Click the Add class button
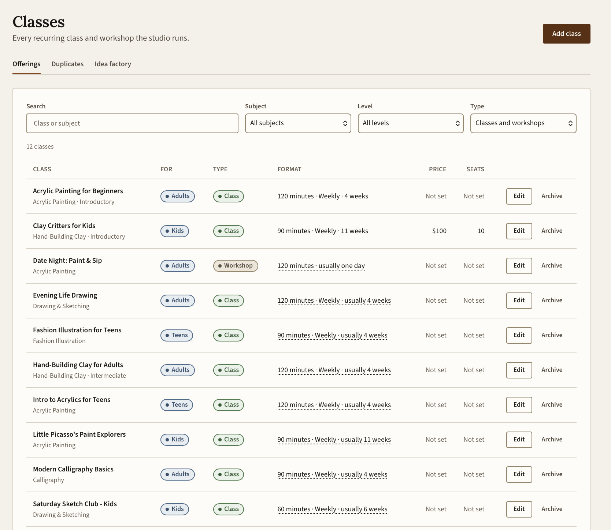 [566, 34]
